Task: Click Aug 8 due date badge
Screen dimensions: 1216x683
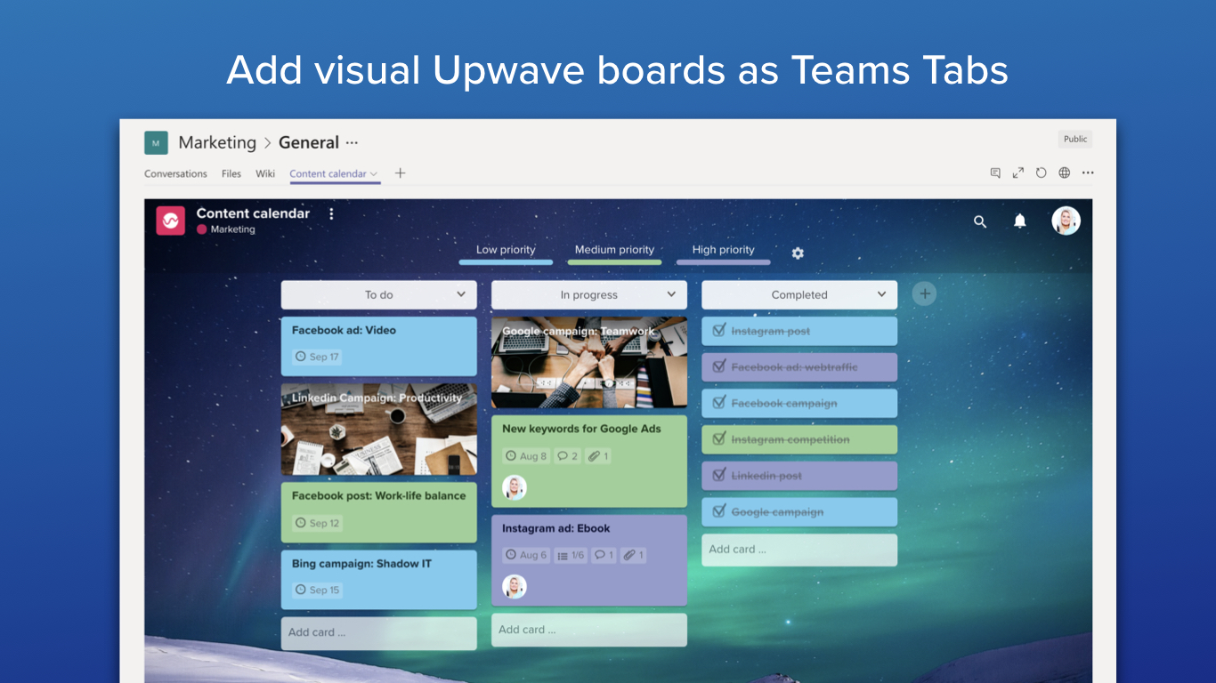Action: (526, 456)
